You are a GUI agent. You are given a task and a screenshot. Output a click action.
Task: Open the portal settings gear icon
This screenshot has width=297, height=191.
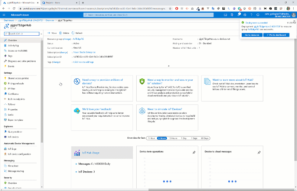pyautogui.click(x=245, y=15)
